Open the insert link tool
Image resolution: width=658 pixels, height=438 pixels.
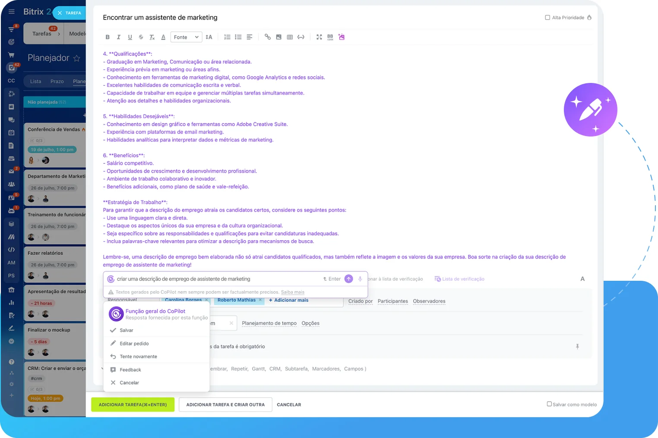pos(267,37)
